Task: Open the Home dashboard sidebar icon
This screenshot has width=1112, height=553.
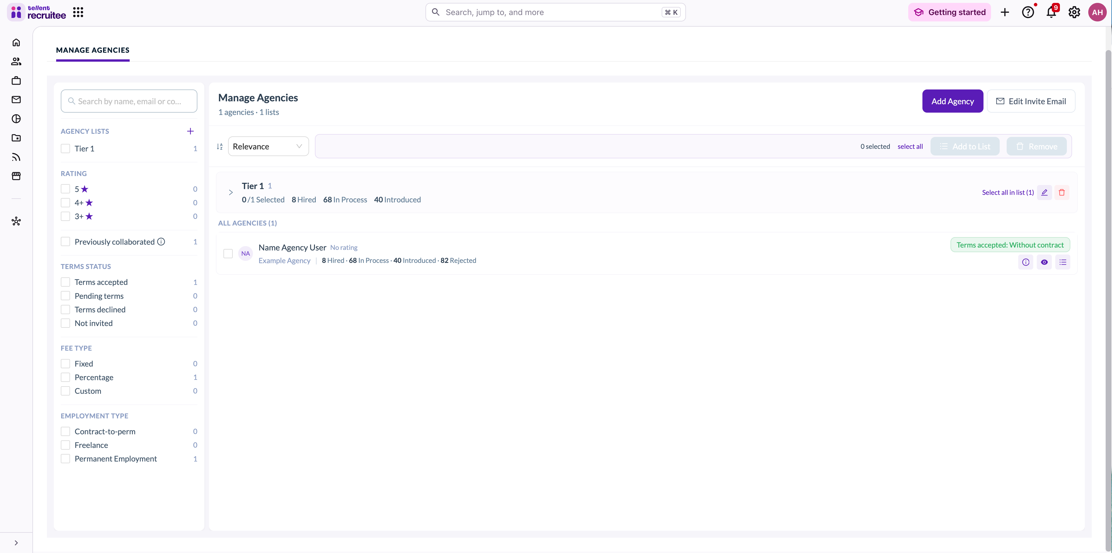Action: coord(16,42)
